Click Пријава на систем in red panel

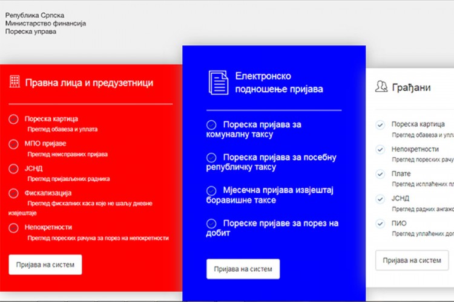pos(45,265)
